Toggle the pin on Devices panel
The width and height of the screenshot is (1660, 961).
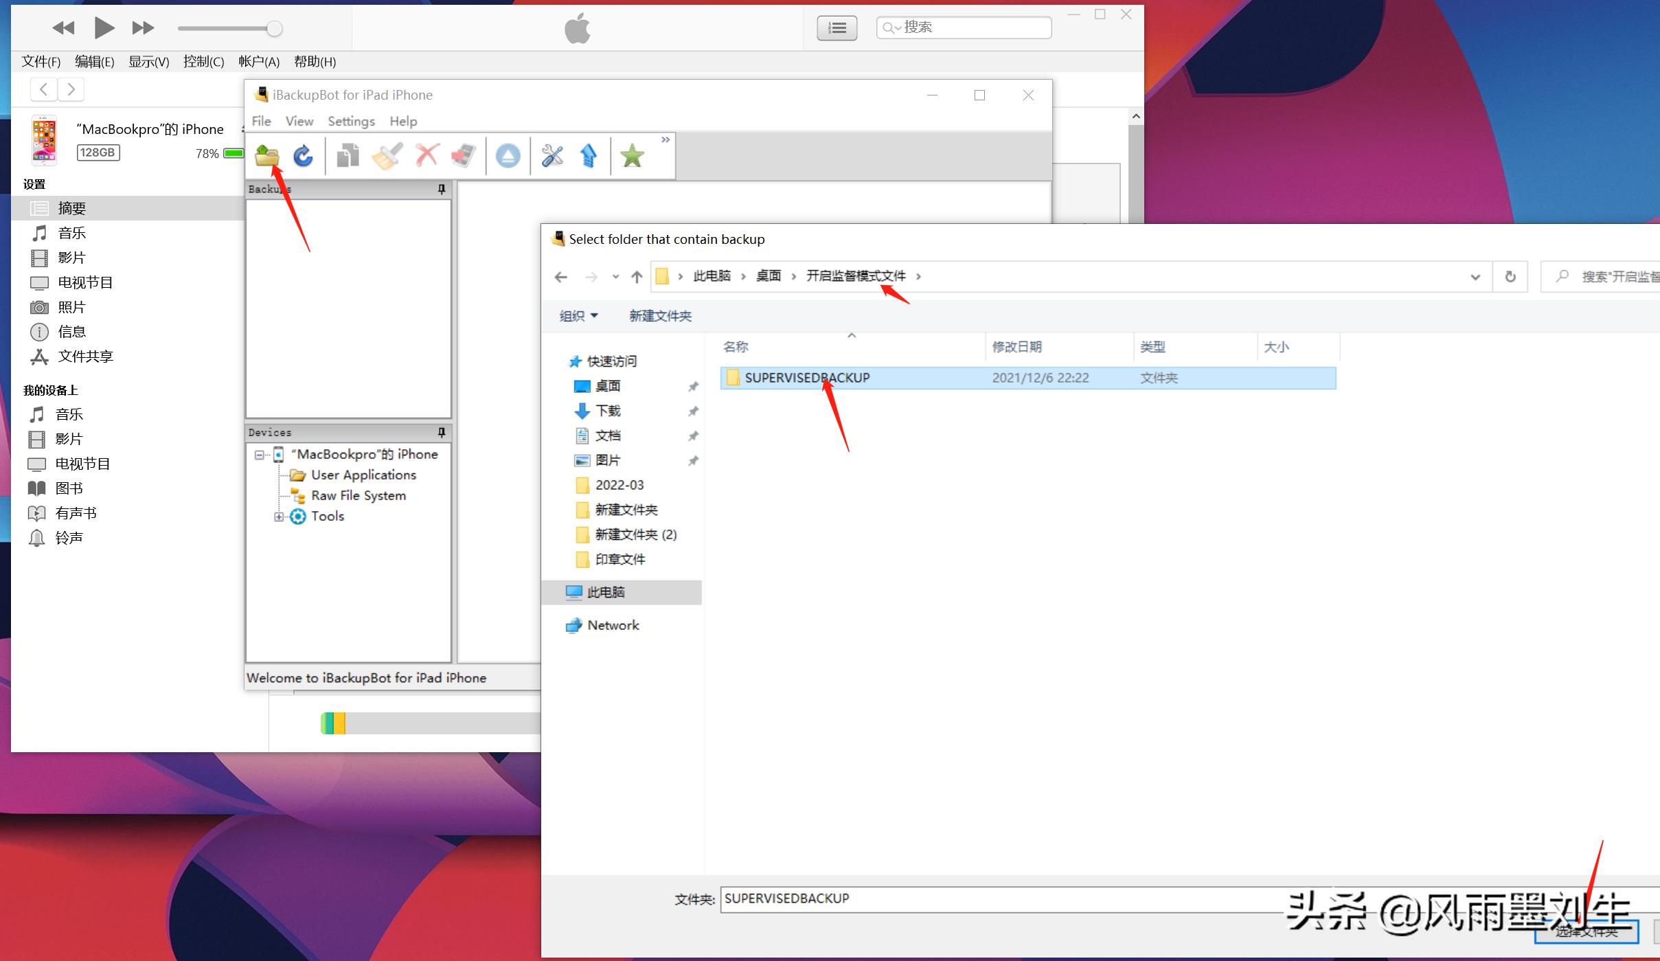click(442, 432)
